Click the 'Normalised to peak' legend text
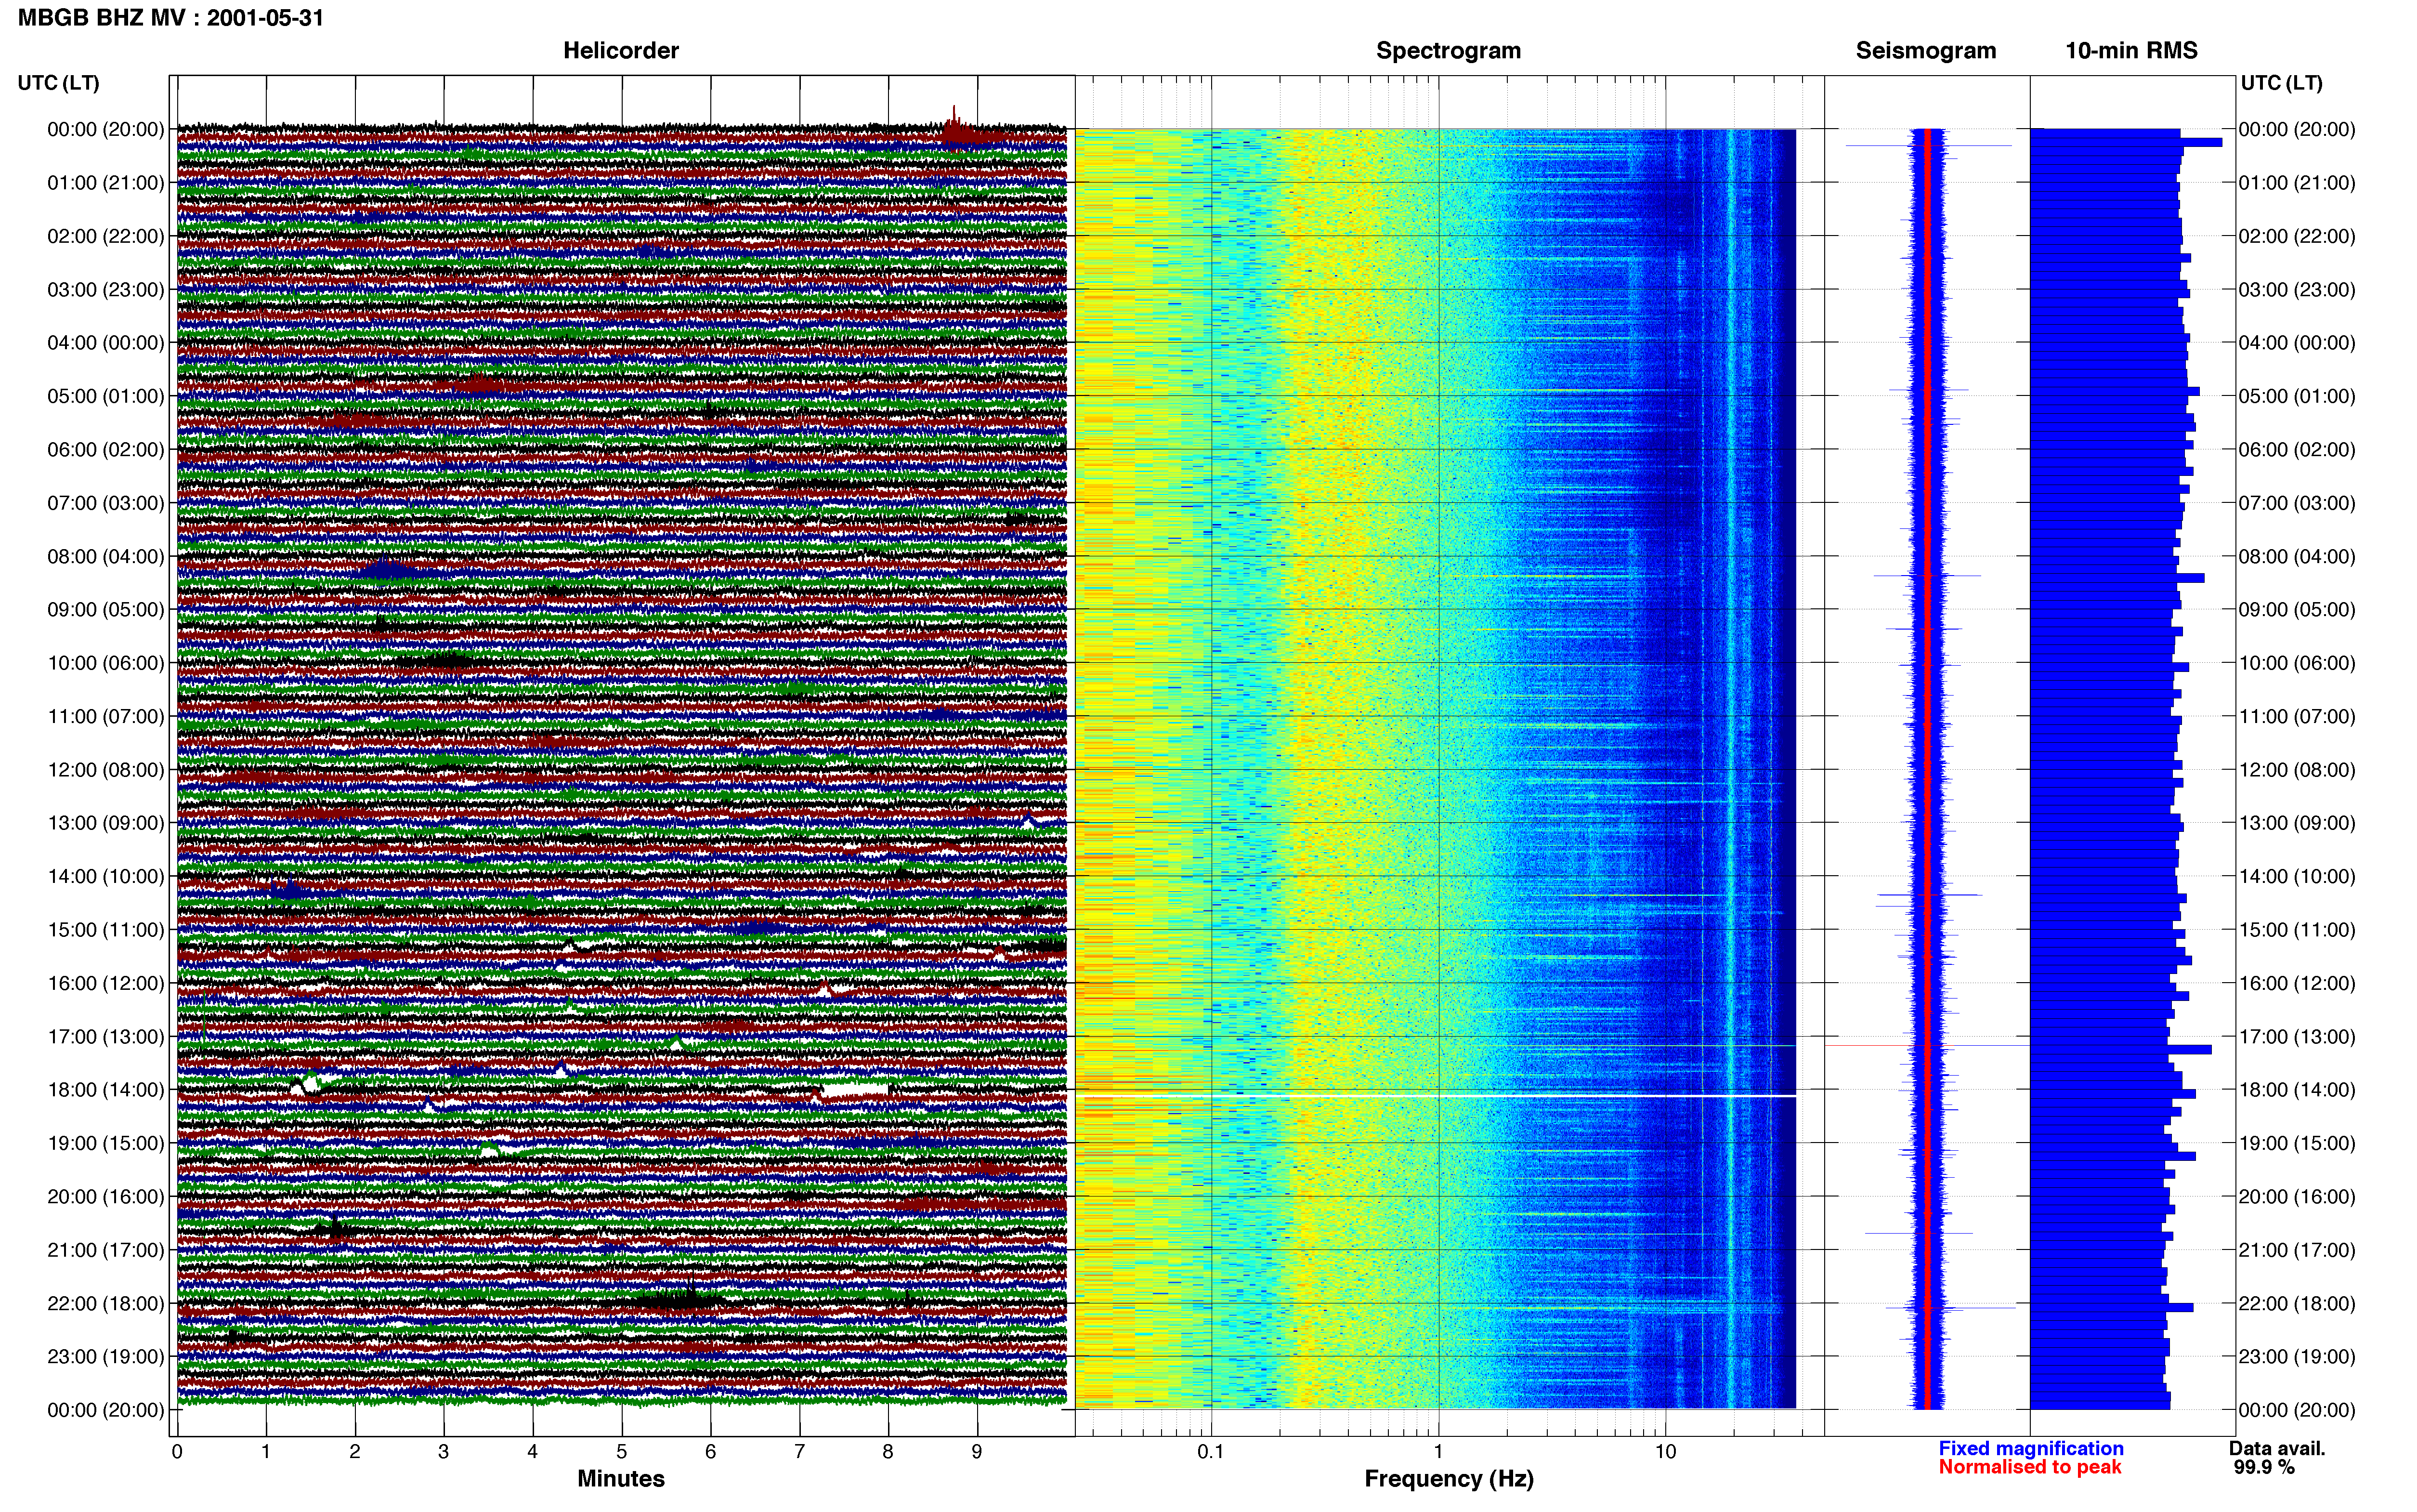 click(x=2029, y=1467)
